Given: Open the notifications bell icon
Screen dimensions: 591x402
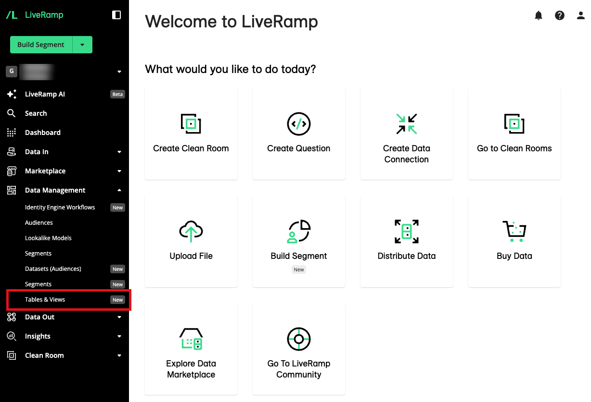Looking at the screenshot, I should click(x=538, y=15).
